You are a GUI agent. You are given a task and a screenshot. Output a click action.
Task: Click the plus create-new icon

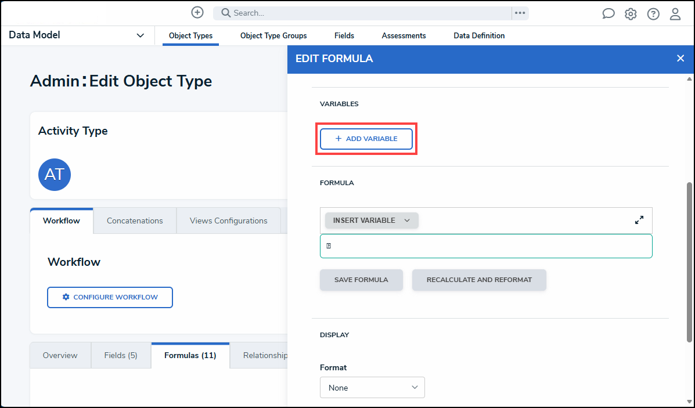tap(197, 12)
